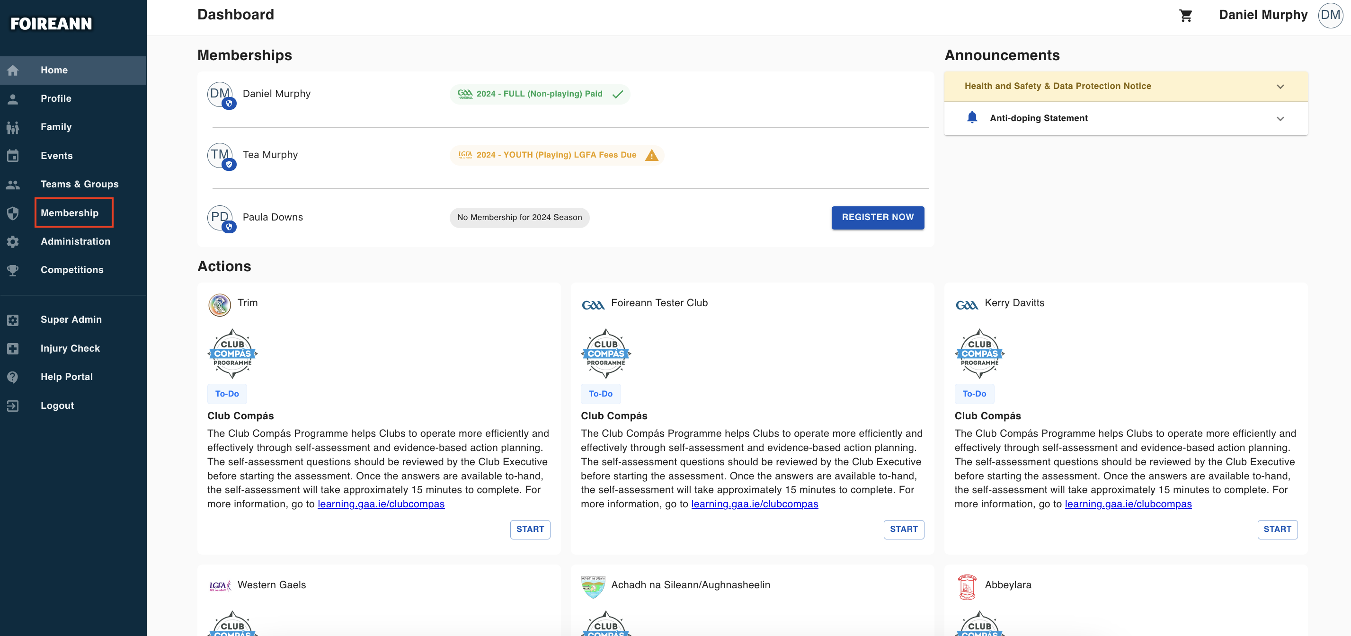Viewport: 1351px width, 636px height.
Task: Open Competitions menu item
Action: pos(73,270)
